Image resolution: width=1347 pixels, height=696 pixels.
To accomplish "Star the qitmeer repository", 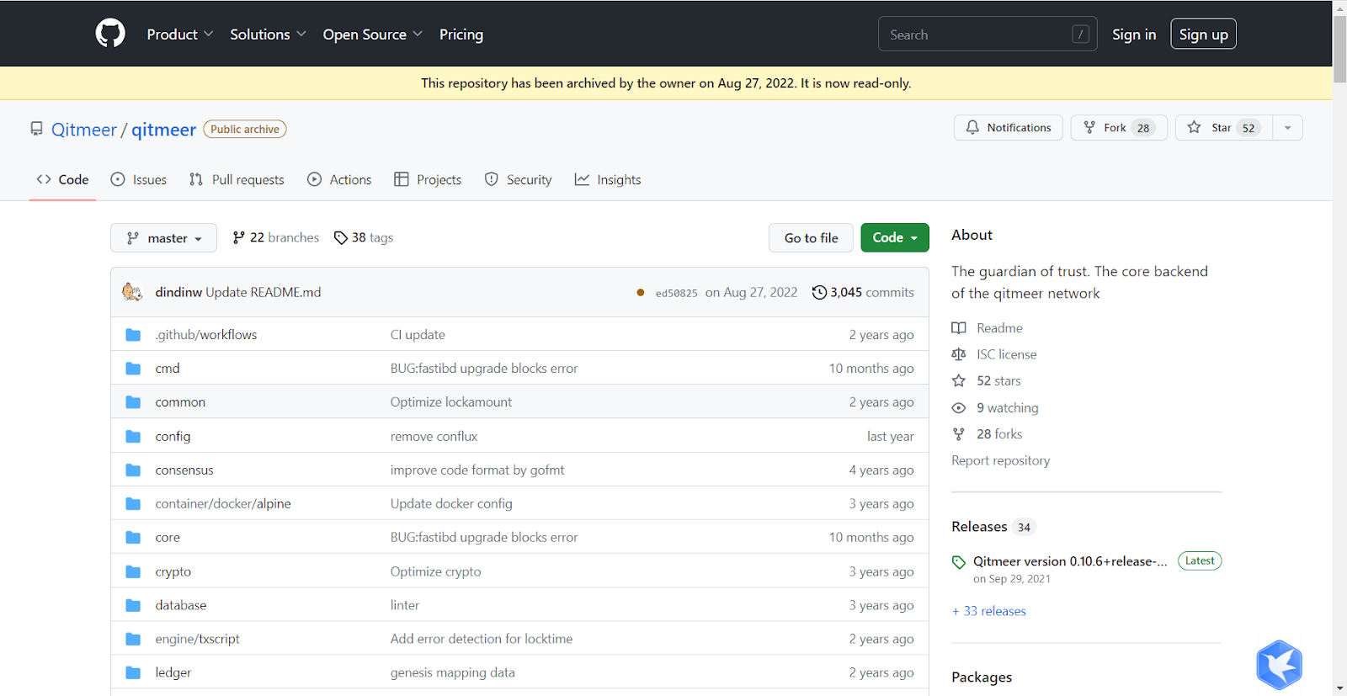I will (1224, 128).
